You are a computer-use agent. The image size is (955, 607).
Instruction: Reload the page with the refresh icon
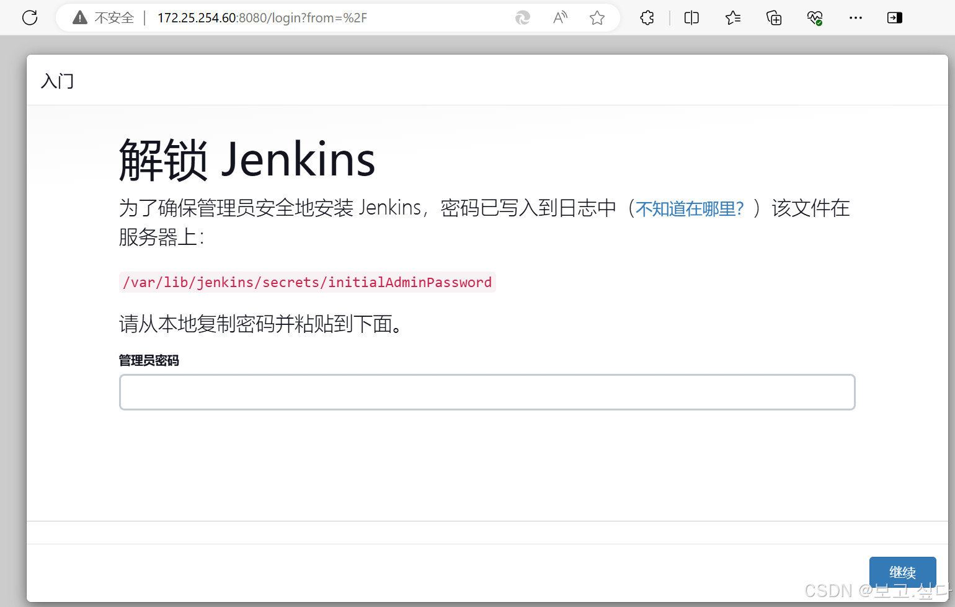[x=30, y=17]
